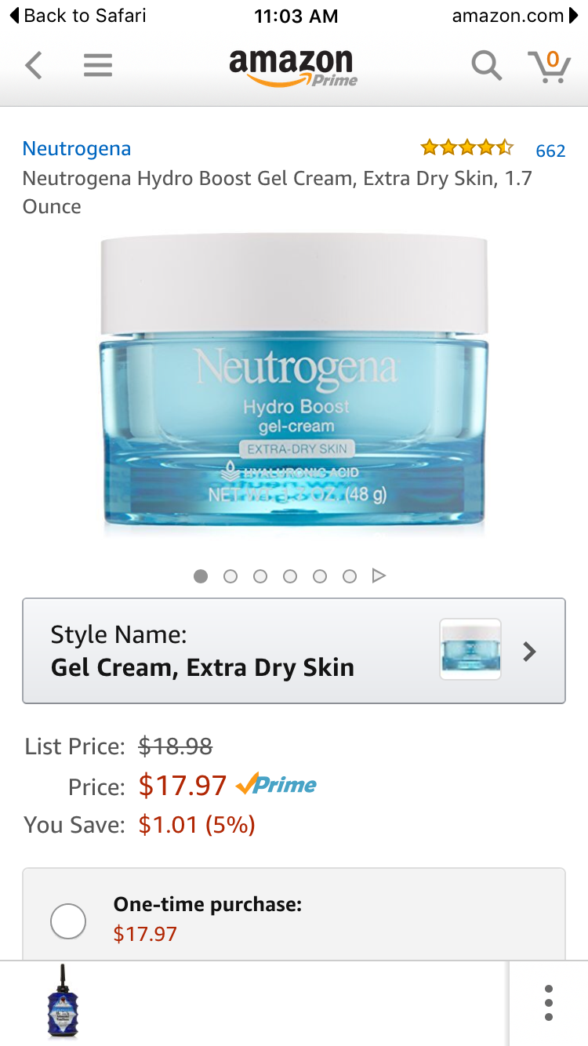Open the Neutrogena brand link
Screen dimensions: 588x1046
click(x=77, y=148)
